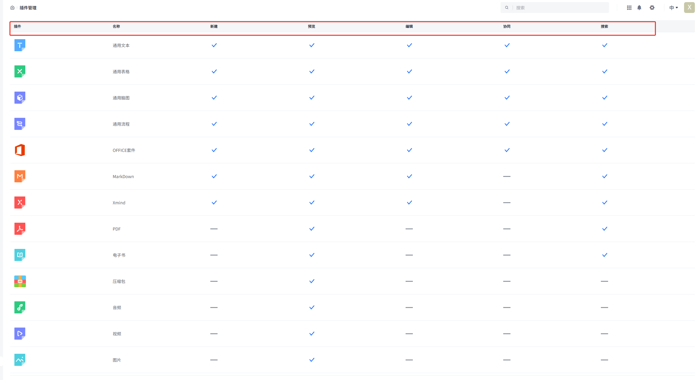
Task: Click the 编辑 column header
Action: [409, 27]
